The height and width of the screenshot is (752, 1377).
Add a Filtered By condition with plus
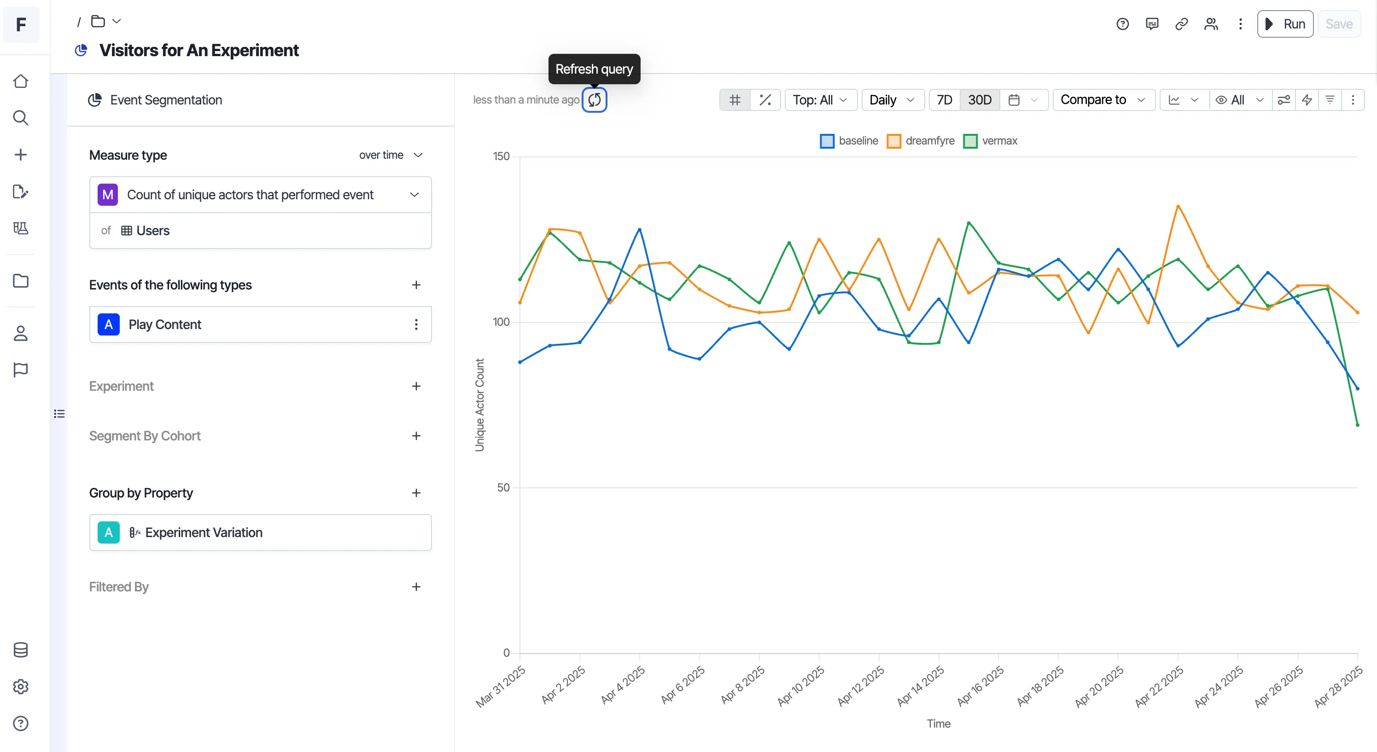pos(416,586)
